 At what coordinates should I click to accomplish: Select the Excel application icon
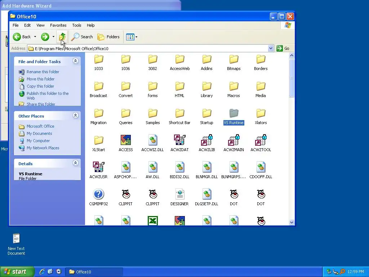[152, 221]
